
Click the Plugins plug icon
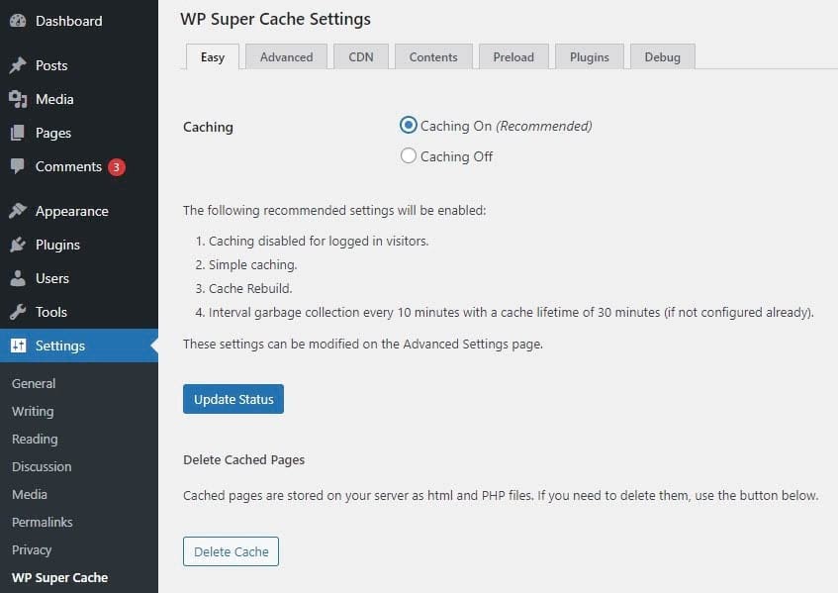point(18,245)
